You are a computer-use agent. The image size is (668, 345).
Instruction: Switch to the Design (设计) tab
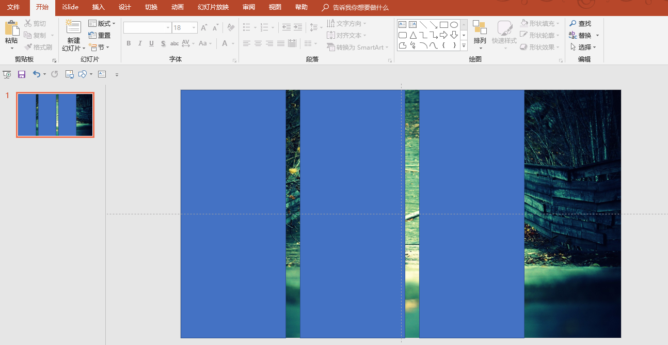pos(124,7)
